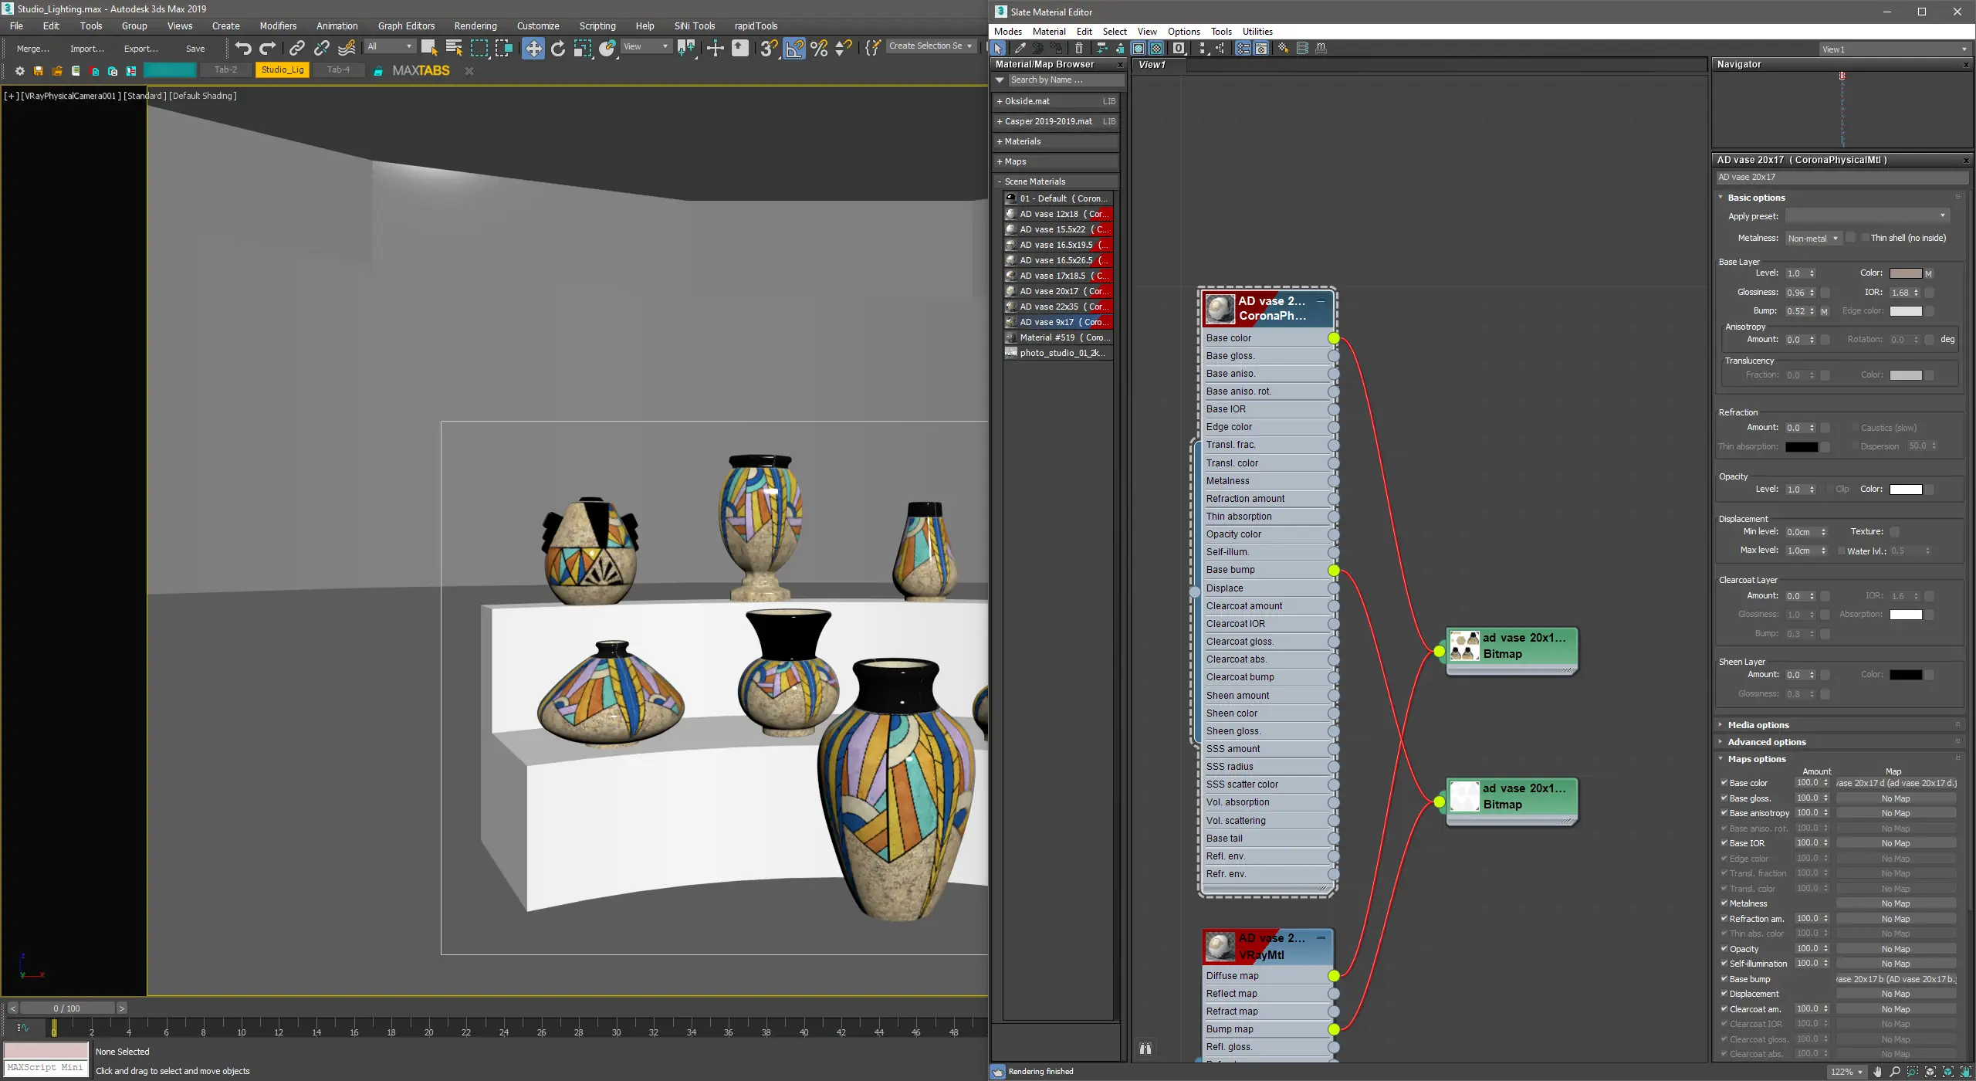Select the Move transform tool

[x=533, y=48]
